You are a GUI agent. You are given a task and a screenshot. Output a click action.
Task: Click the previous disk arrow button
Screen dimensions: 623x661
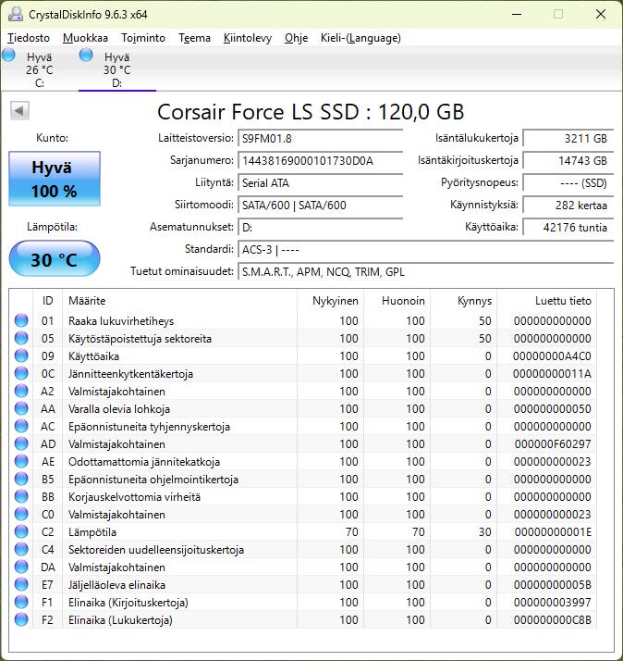pos(18,111)
